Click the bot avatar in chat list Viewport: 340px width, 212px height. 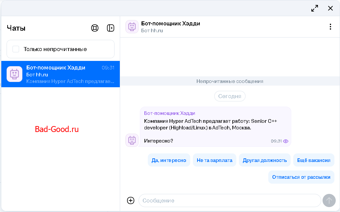[x=14, y=74]
